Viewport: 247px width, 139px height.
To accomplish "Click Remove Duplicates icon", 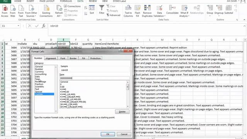I will [147, 11].
